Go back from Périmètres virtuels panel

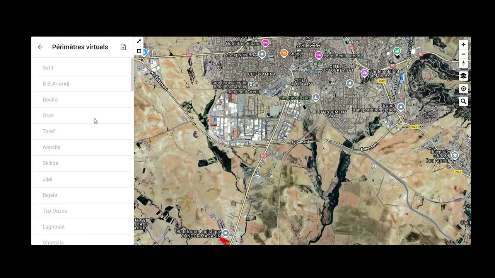coord(40,47)
